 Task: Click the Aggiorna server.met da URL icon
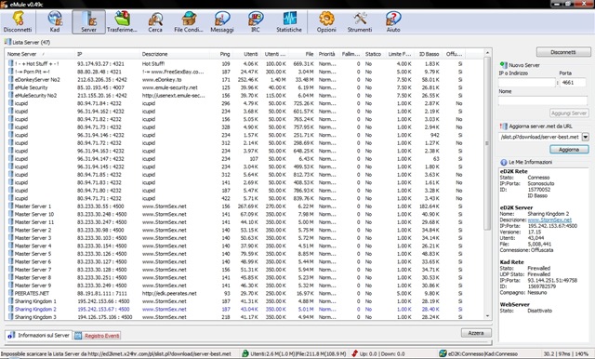pyautogui.click(x=504, y=126)
